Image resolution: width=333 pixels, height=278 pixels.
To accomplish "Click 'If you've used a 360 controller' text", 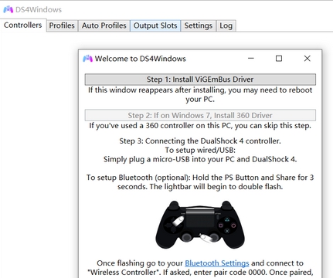I will [200, 126].
